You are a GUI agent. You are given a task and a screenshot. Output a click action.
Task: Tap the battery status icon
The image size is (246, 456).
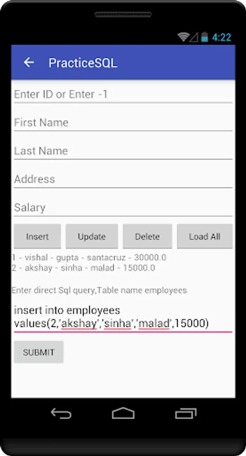(x=205, y=37)
